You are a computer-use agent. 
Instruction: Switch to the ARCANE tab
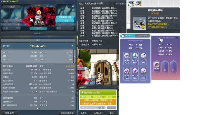tap(128, 36)
